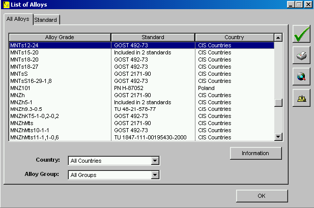This screenshot has width=314, height=208.
Task: Open the Alloy Group dropdown list
Action: pos(155,175)
